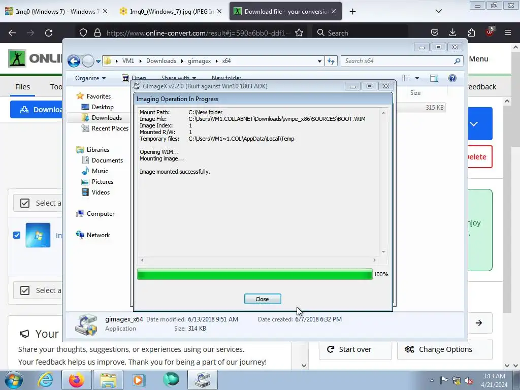Viewport: 520px width, 390px height.
Task: Show hidden tray icons arrow
Action: coord(432,380)
